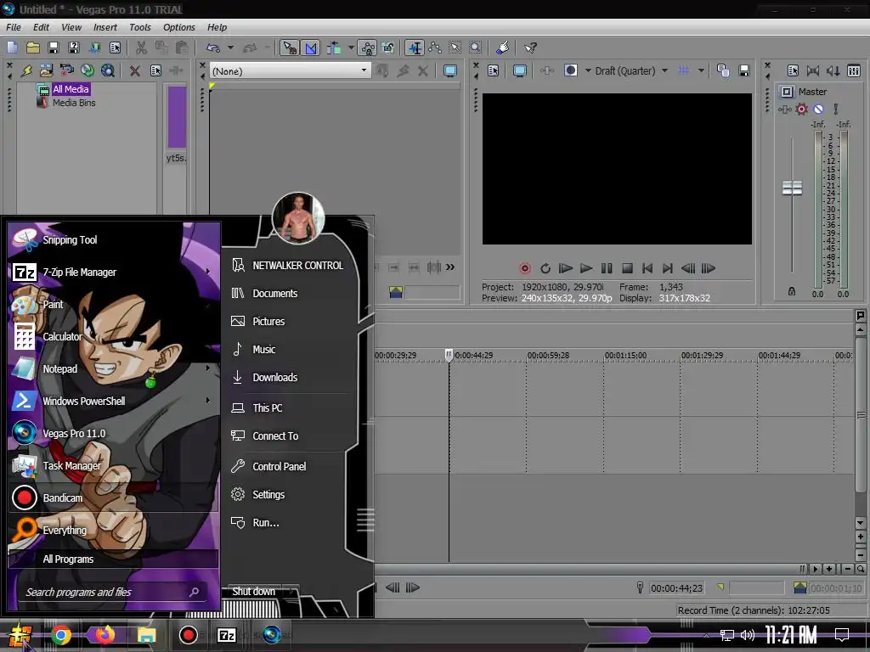Image resolution: width=870 pixels, height=652 pixels.
Task: Click the lightning bolt icon in Project Media
Action: (x=26, y=70)
